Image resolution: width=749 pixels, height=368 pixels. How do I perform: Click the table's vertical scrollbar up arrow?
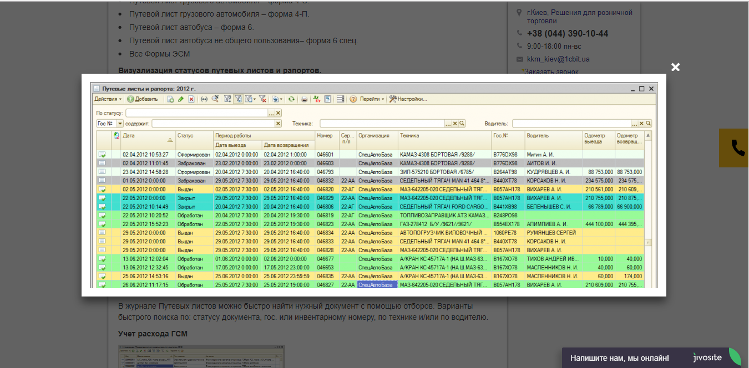coord(647,136)
